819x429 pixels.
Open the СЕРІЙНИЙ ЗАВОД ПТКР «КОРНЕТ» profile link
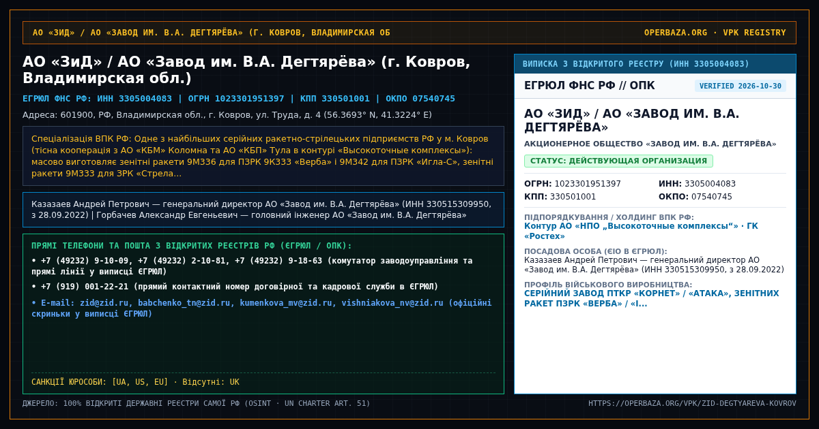651,298
